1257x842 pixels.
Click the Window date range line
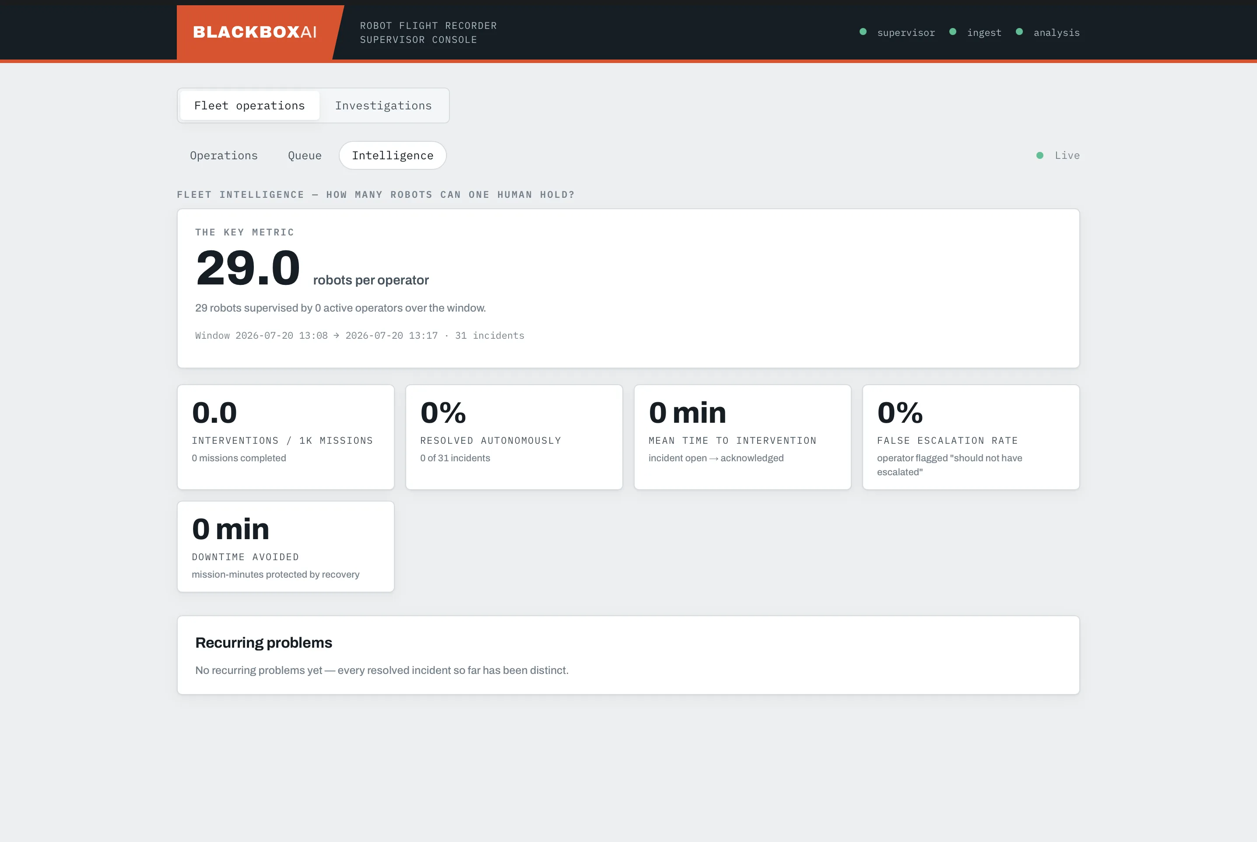tap(360, 336)
